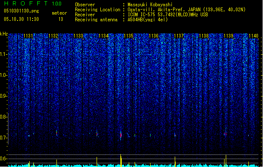Click the 1131 time marker
Image resolution: width=263 pixels, height=167 pixels.
(x=28, y=35)
